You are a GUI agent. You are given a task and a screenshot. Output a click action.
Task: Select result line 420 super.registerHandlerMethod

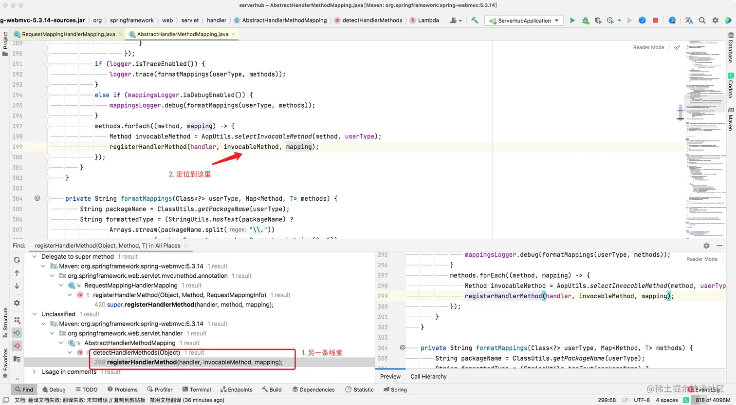[x=184, y=305]
